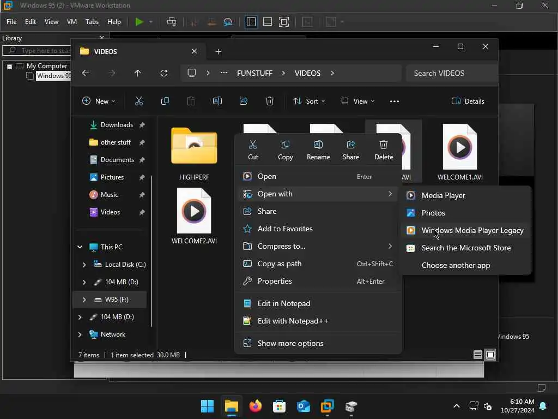Click VMware snapshot manager clock icon
558x419 pixels.
pyautogui.click(x=228, y=22)
